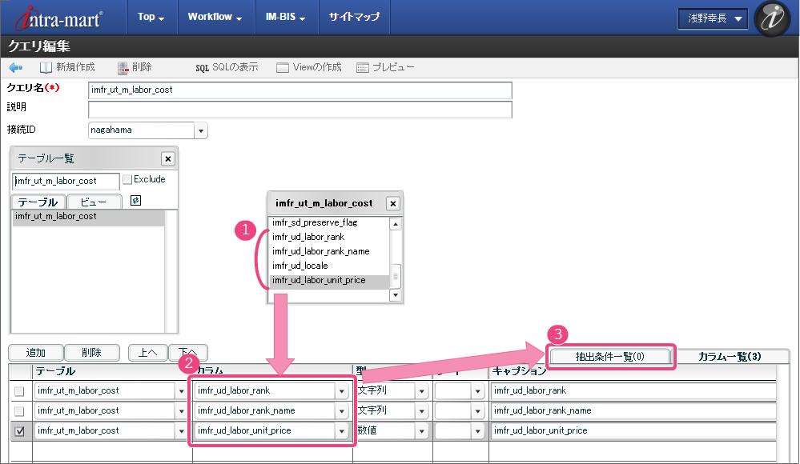The image size is (800, 464).
Task: Expand the 接続ID nagahama dropdown
Action: (201, 130)
